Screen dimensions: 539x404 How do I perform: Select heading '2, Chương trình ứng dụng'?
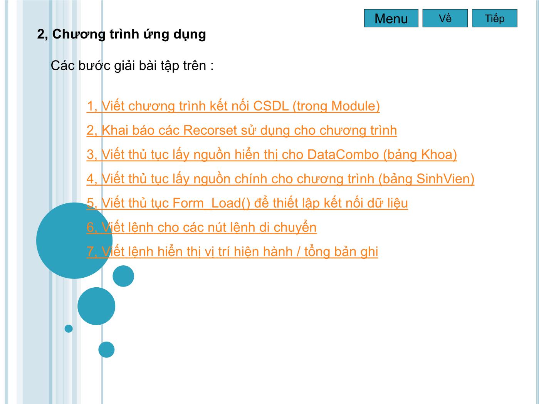(x=121, y=34)
